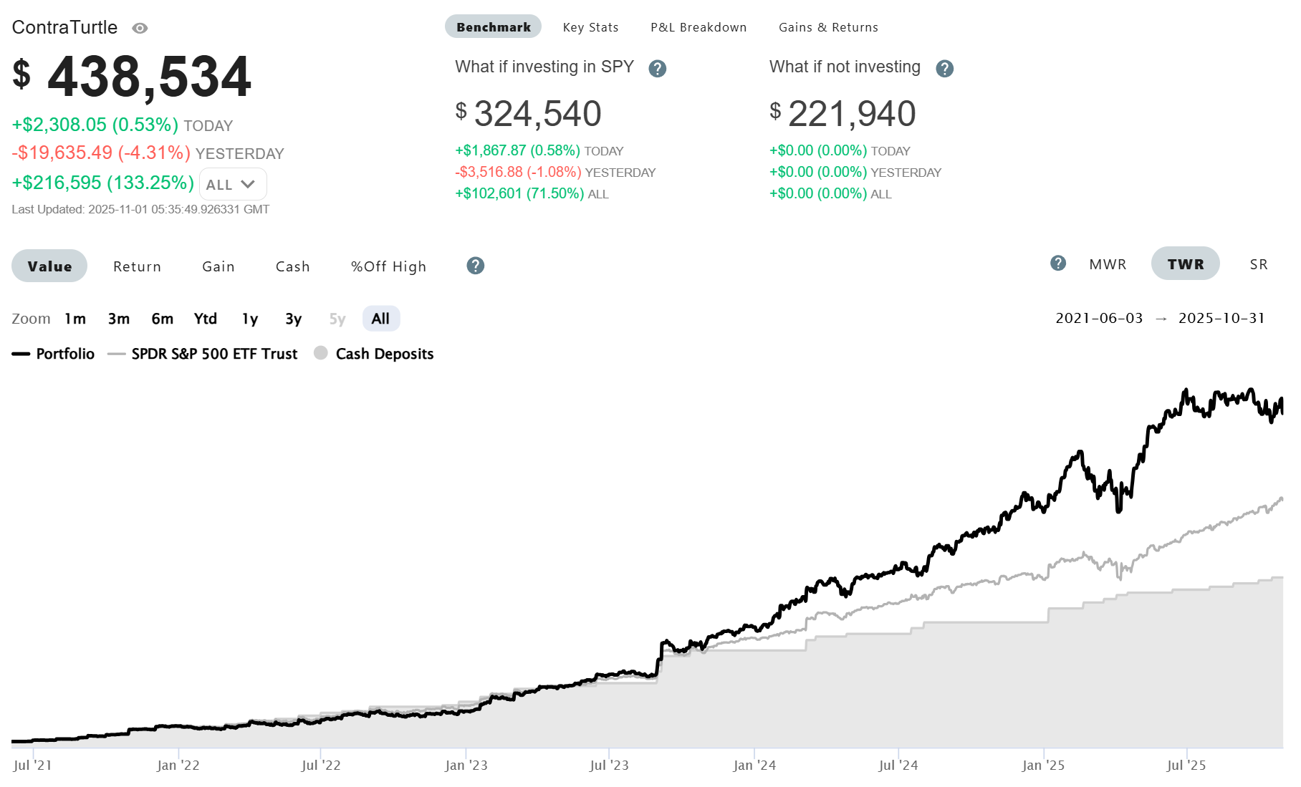
Task: Select SR return calculation method
Action: 1258,264
